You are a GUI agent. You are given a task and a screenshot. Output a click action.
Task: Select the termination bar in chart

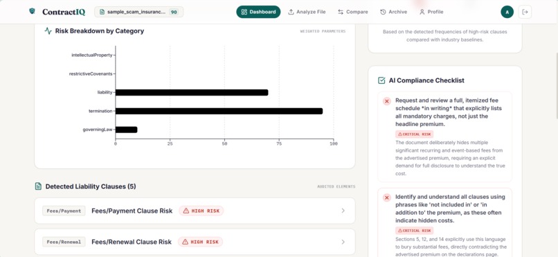pyautogui.click(x=219, y=111)
